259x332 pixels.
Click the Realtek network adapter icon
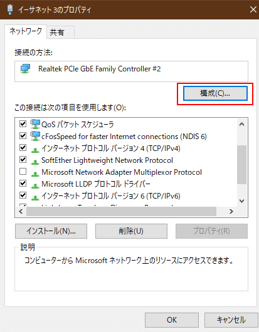click(25, 69)
